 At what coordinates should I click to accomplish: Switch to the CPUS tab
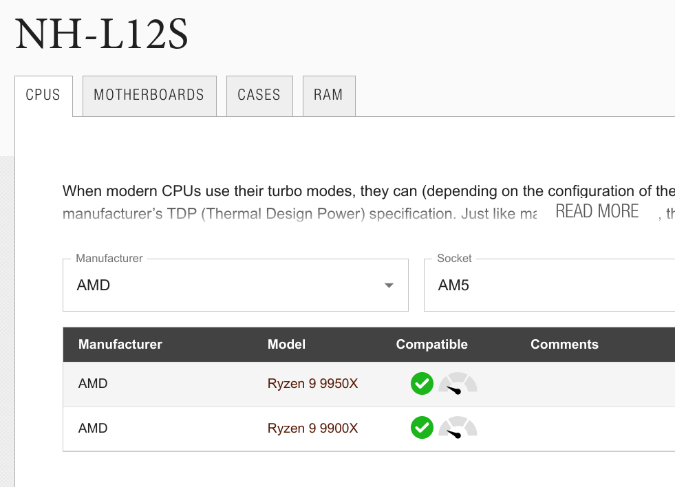(x=43, y=96)
